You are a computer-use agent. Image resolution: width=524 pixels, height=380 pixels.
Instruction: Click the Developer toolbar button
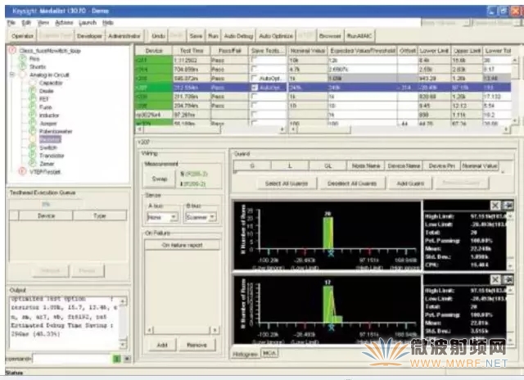pos(89,36)
